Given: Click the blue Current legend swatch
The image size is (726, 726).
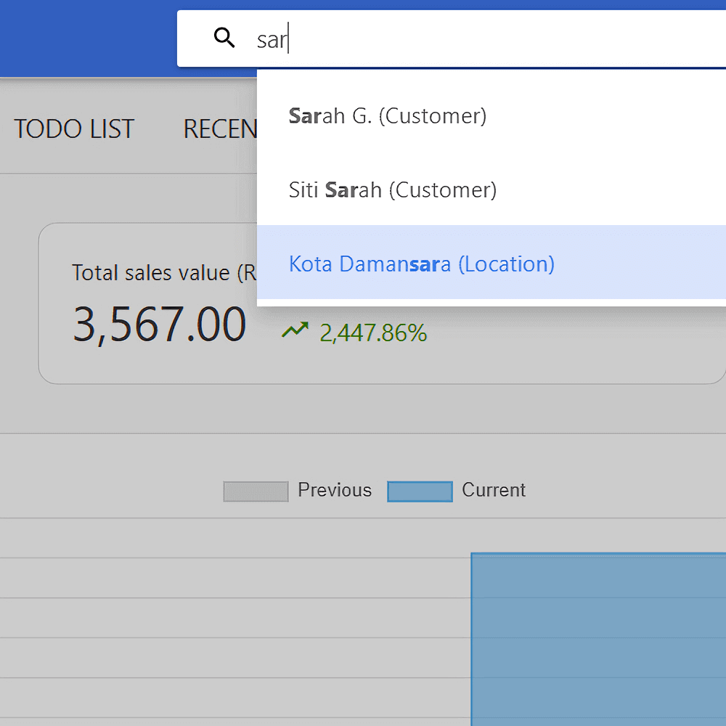Looking at the screenshot, I should click(x=420, y=492).
